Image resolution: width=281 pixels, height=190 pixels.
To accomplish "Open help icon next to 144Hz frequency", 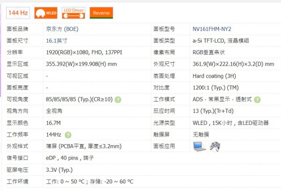I will pyautogui.click(x=68, y=135).
